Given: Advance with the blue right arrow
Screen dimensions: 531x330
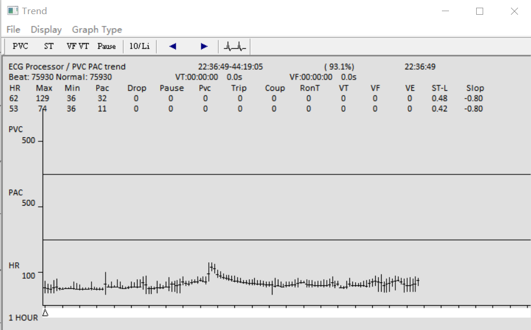Looking at the screenshot, I should point(204,46).
